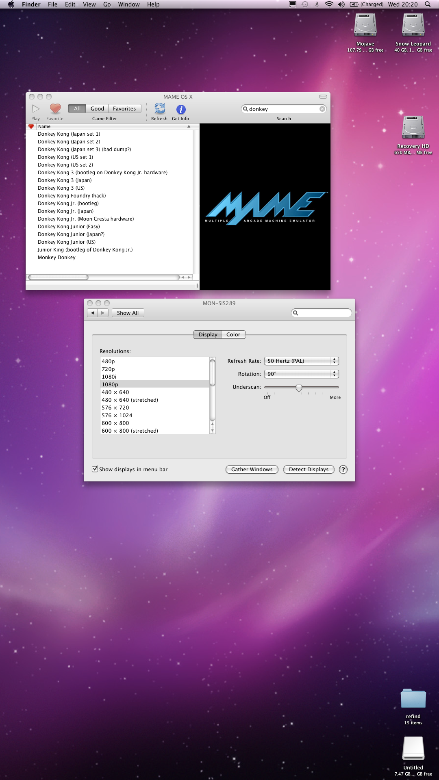Click the Detect Displays button
Screen dimensions: 439x780
309,469
